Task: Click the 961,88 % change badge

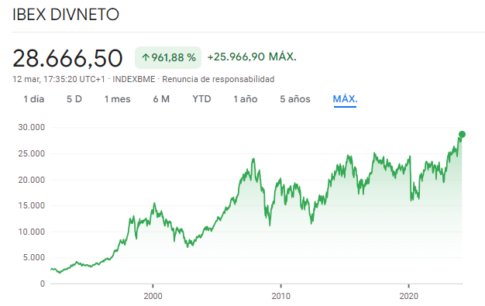Action: click(168, 57)
